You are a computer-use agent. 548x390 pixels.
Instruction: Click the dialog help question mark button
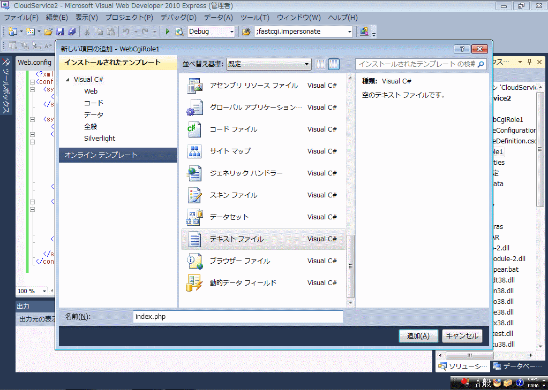tap(462, 49)
